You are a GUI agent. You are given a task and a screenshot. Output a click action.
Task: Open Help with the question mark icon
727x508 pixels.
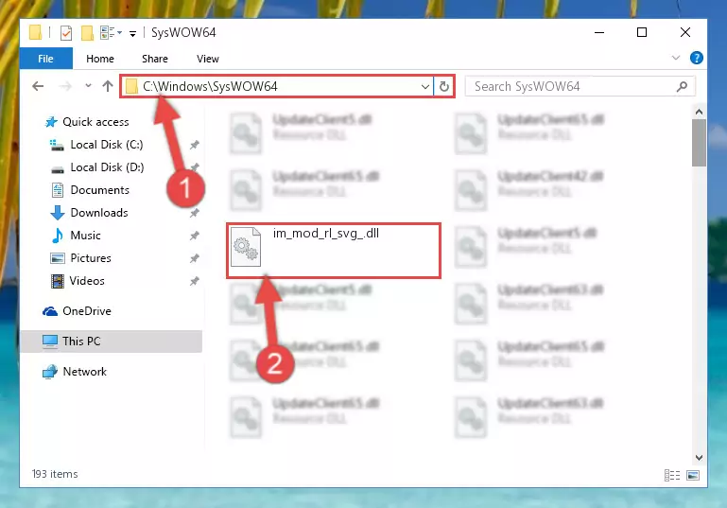tap(697, 58)
